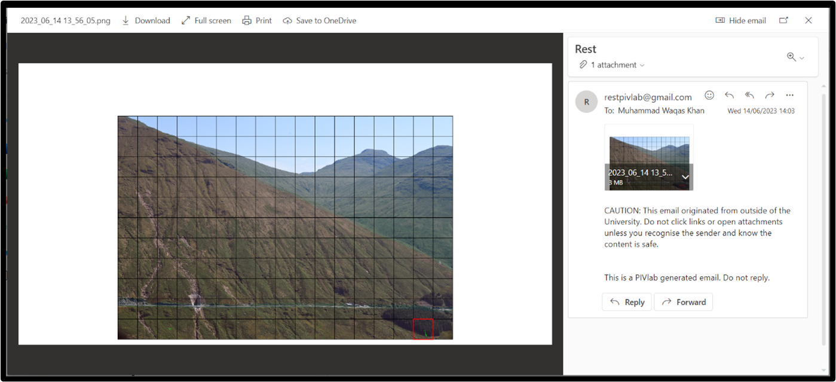This screenshot has width=836, height=382.
Task: Click the forward arrow icon in the email header
Action: [x=770, y=95]
